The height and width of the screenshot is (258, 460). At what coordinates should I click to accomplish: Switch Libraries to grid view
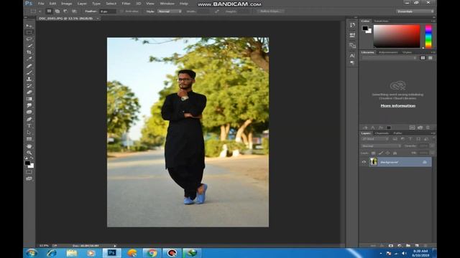click(423, 58)
